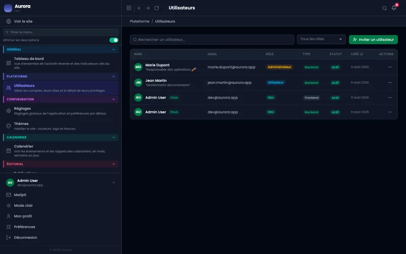This screenshot has height=254, width=406.
Task: Open the Tous les rôles dropdown
Action: [x=321, y=39]
